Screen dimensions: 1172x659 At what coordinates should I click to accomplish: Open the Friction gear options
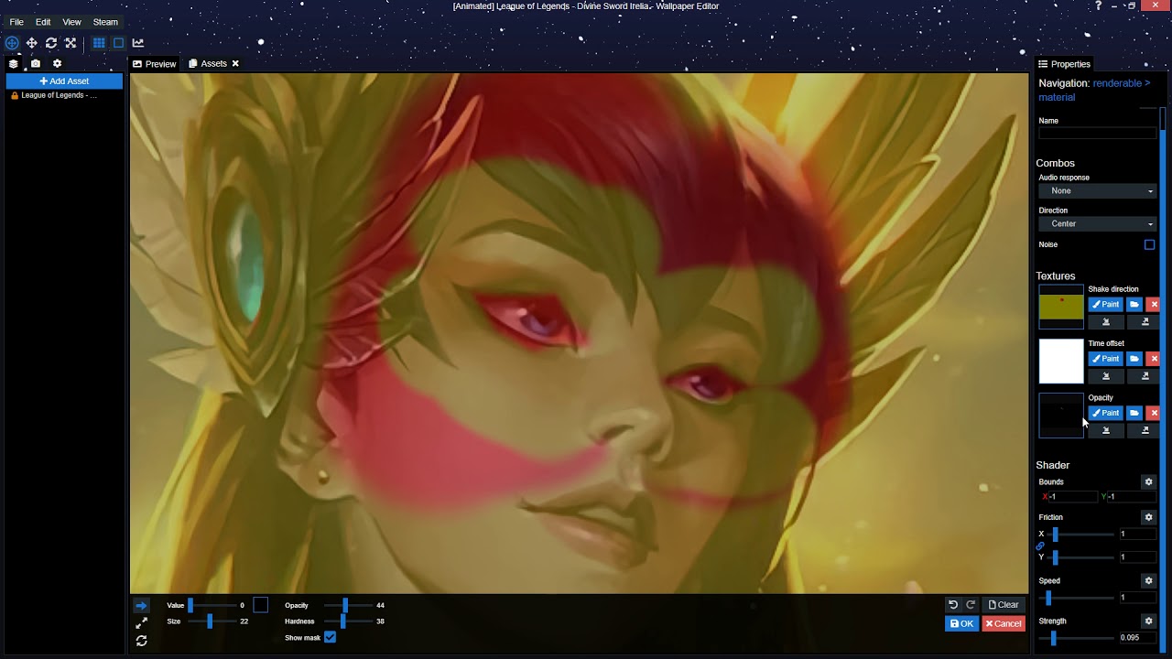(x=1148, y=517)
